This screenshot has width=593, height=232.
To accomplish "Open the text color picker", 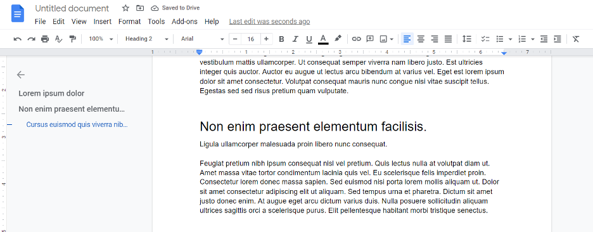I will [323, 39].
